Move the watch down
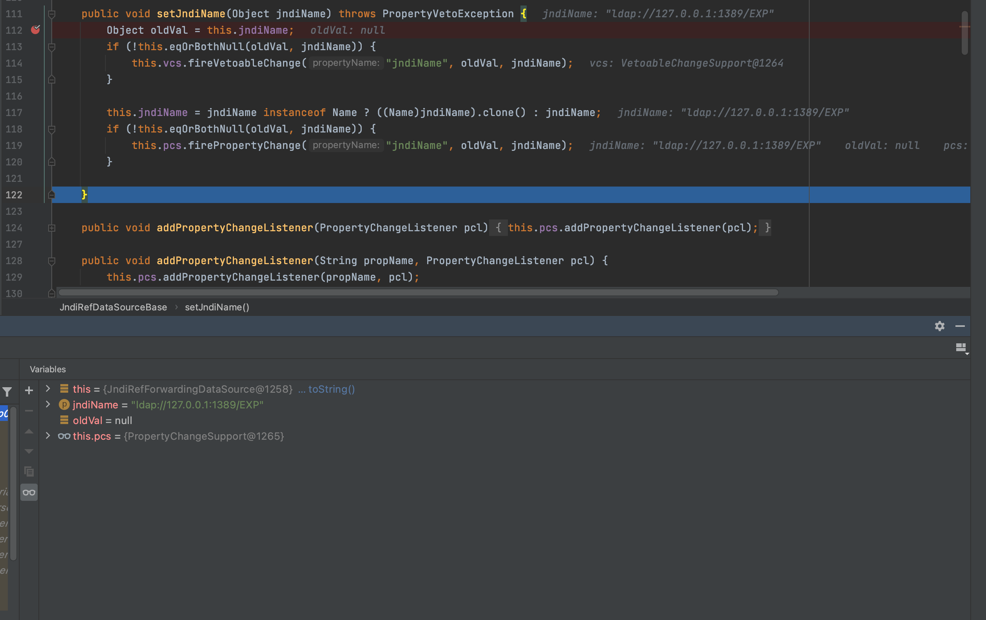 (x=29, y=451)
